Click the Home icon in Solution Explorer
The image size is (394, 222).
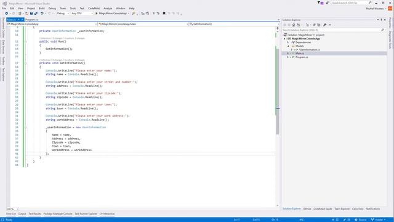pos(294,25)
